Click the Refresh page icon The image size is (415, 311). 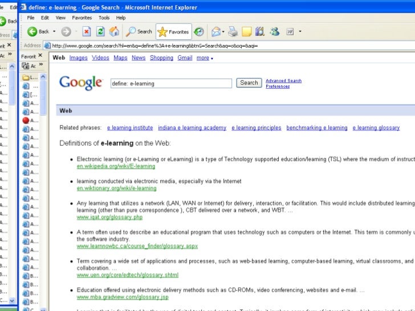(100, 32)
